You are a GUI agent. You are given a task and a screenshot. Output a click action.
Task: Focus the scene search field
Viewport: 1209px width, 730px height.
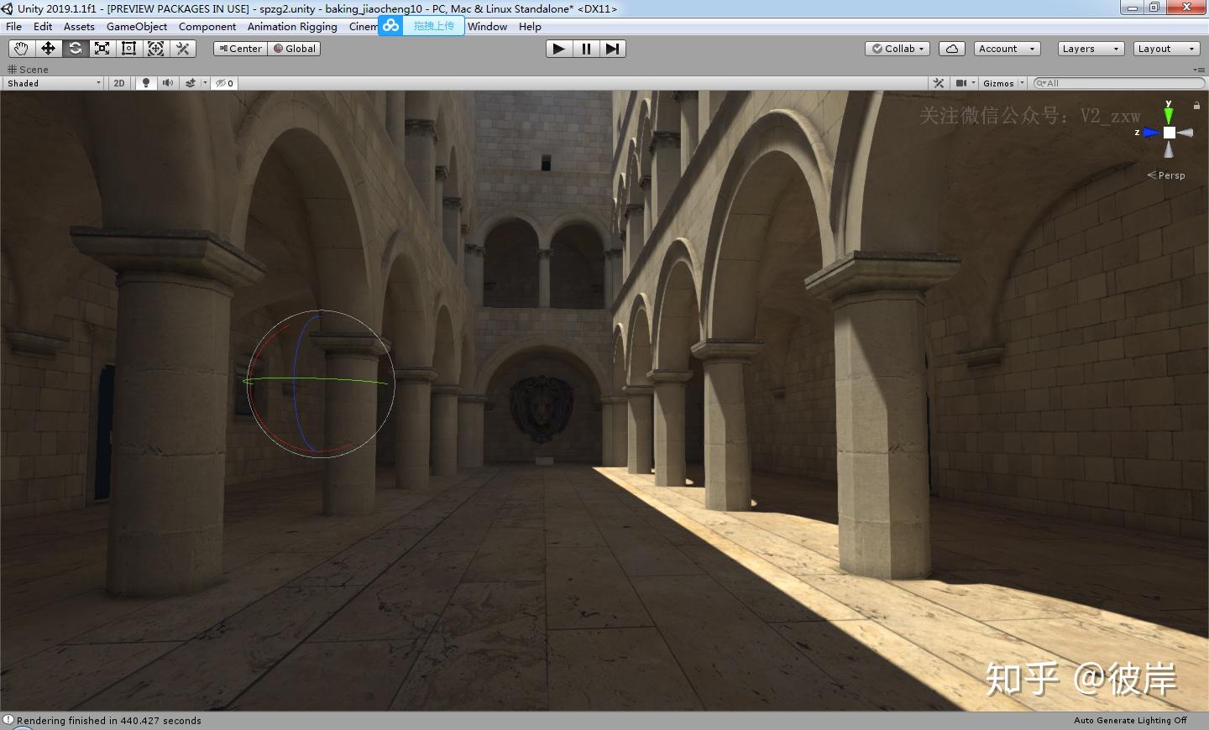(x=1119, y=83)
